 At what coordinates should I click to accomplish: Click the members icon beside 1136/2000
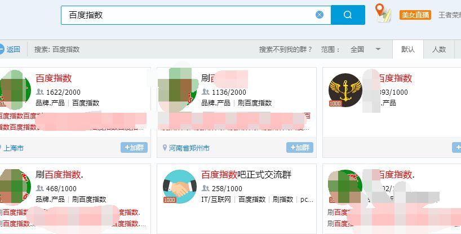(206, 92)
